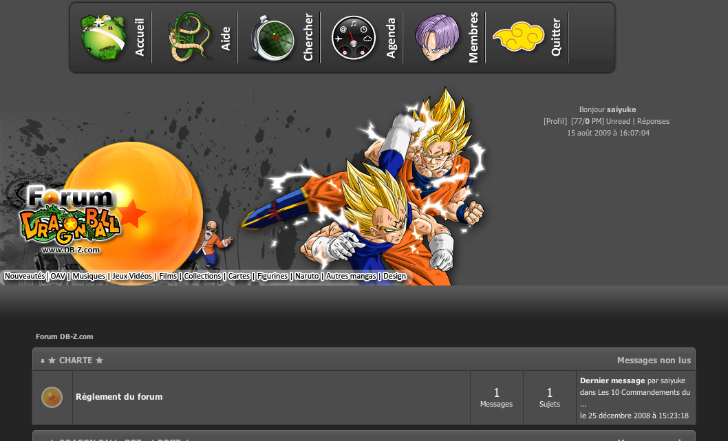Click the saiyuke username in greeting
728x441 pixels.
[621, 109]
